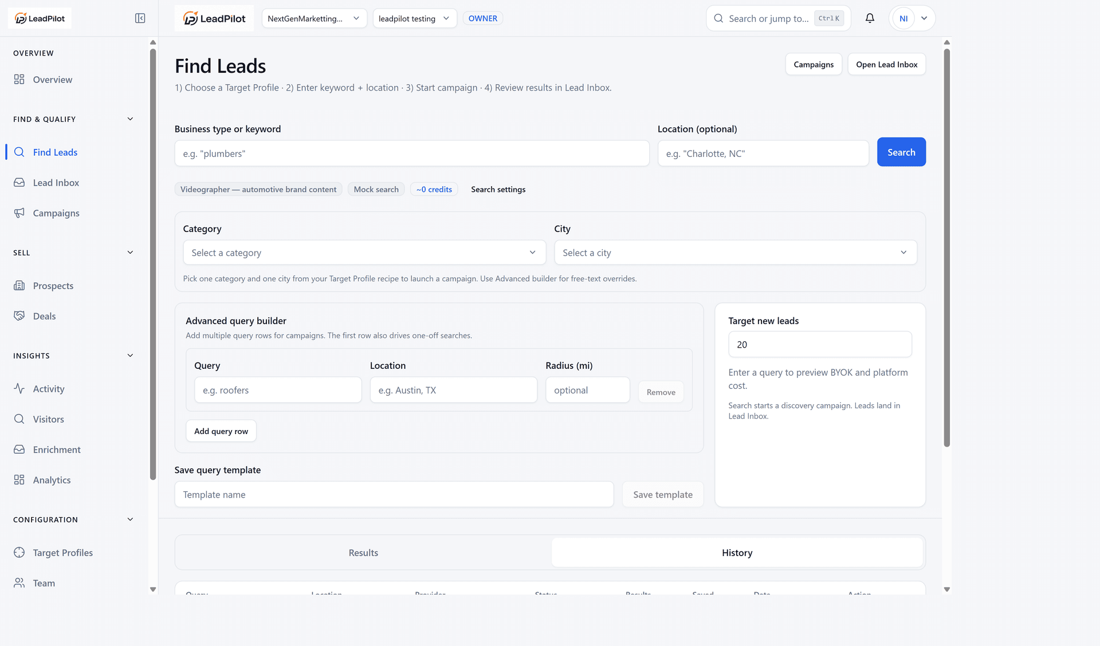Image resolution: width=1100 pixels, height=646 pixels.
Task: Click the Campaigns button at top right
Action: click(x=814, y=64)
